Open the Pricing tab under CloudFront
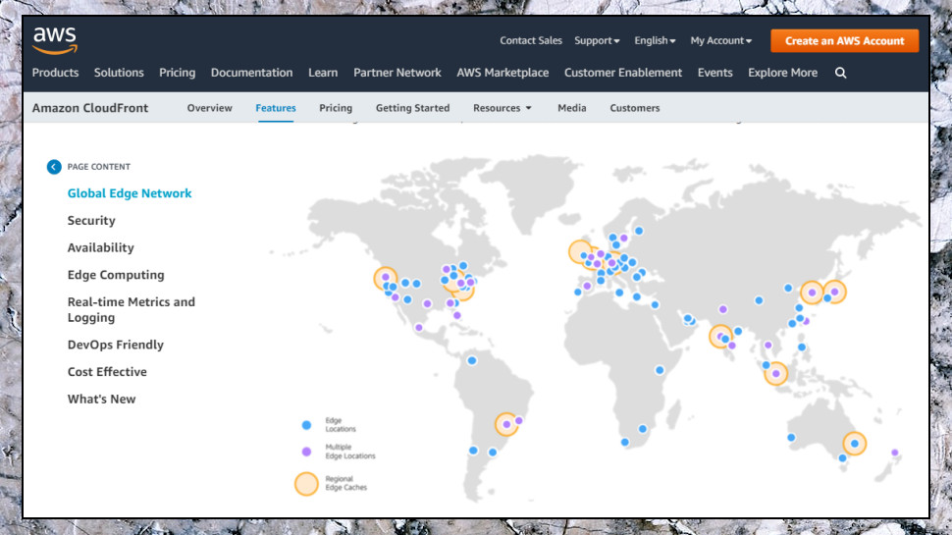952x535 pixels. [x=336, y=107]
